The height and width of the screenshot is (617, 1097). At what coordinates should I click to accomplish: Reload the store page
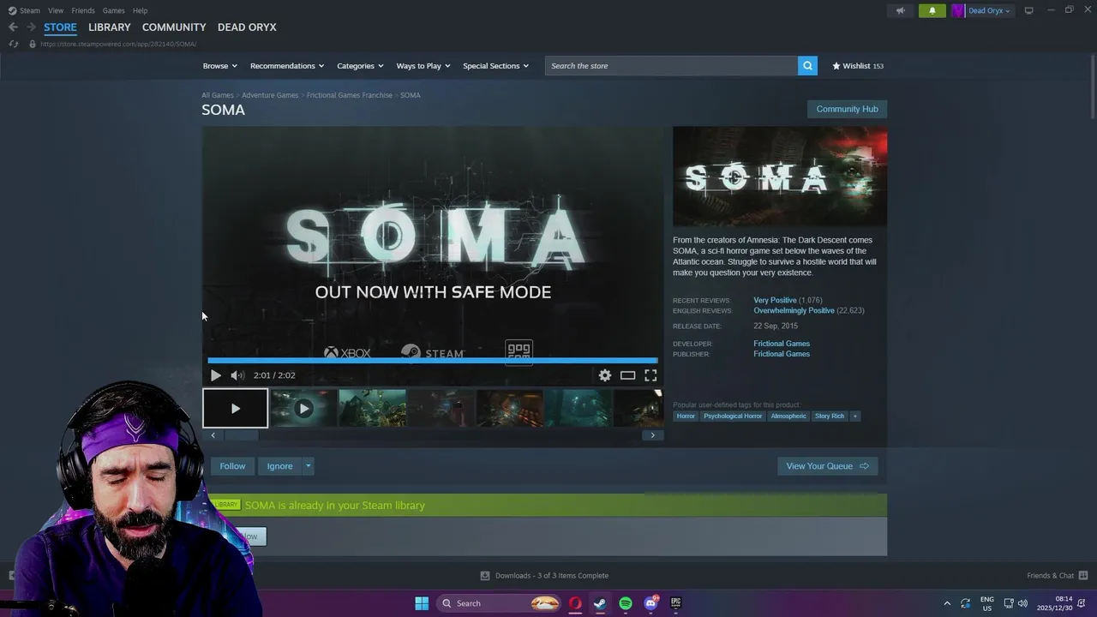[x=14, y=44]
